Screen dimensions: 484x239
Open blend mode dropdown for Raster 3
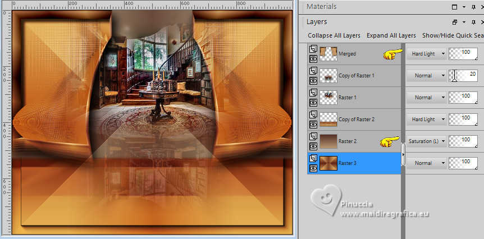[426, 163]
